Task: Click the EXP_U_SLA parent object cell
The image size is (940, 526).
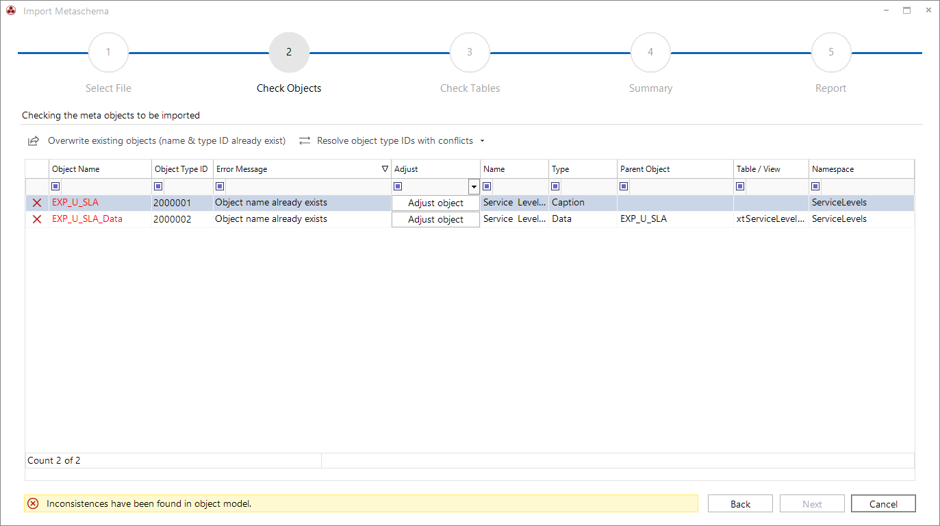Action: tap(676, 219)
